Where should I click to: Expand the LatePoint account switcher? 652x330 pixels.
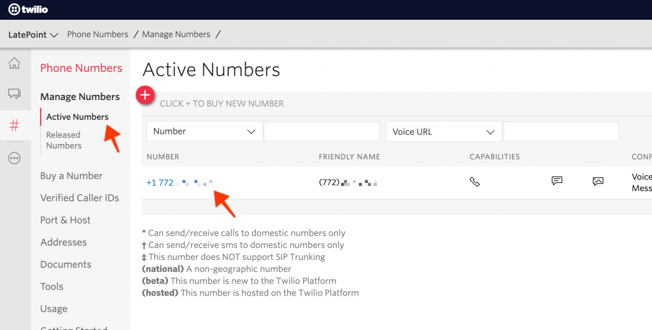click(33, 34)
